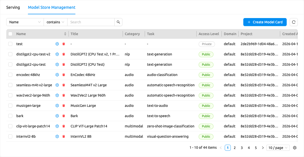This screenshot has width=304, height=157.
Task: Open settings for internvl2-8b model
Action: coord(57,136)
